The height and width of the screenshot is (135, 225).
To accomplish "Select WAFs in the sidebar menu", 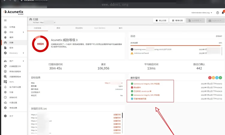I will point(12,82).
